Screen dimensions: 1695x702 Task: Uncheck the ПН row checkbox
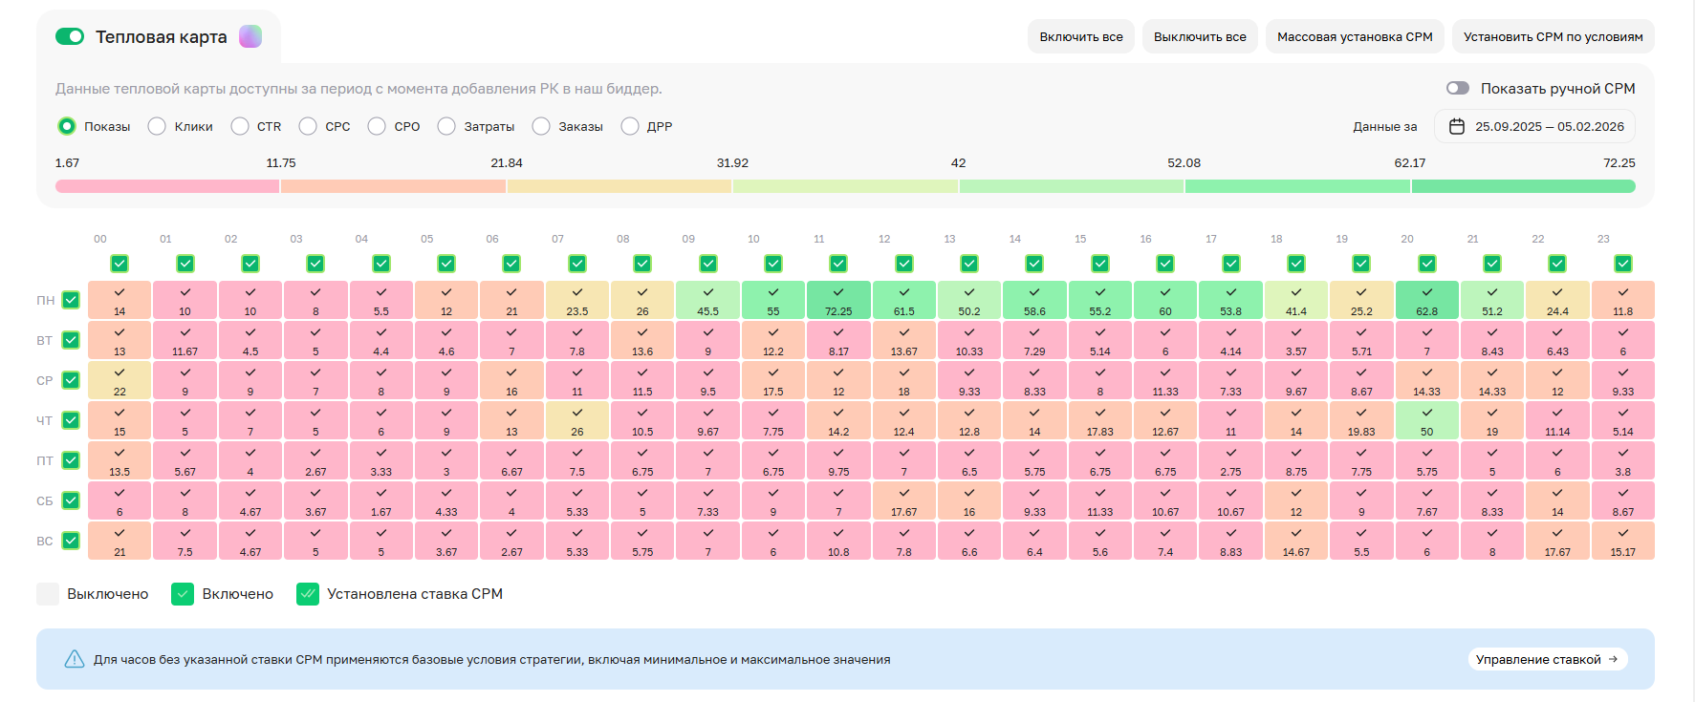tap(71, 300)
